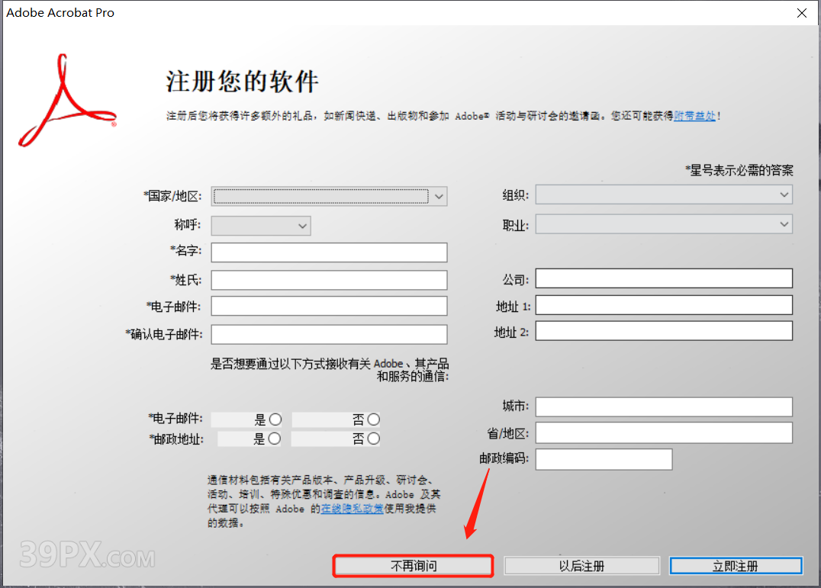Select 是 for 邮政地址 communications
This screenshot has height=588, width=821.
point(275,438)
